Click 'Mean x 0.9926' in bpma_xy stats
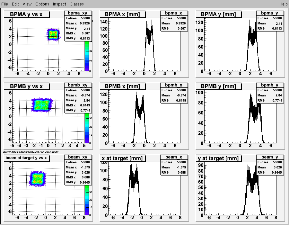The width and height of the screenshot is (289, 225). 78,23
